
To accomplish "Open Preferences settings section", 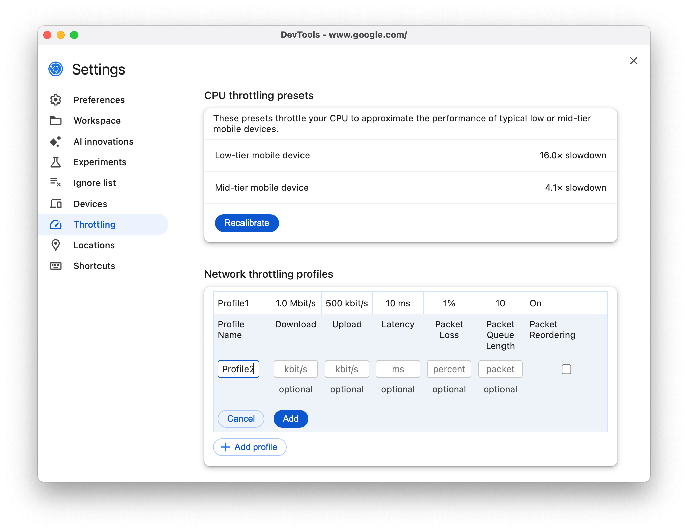I will click(x=99, y=100).
